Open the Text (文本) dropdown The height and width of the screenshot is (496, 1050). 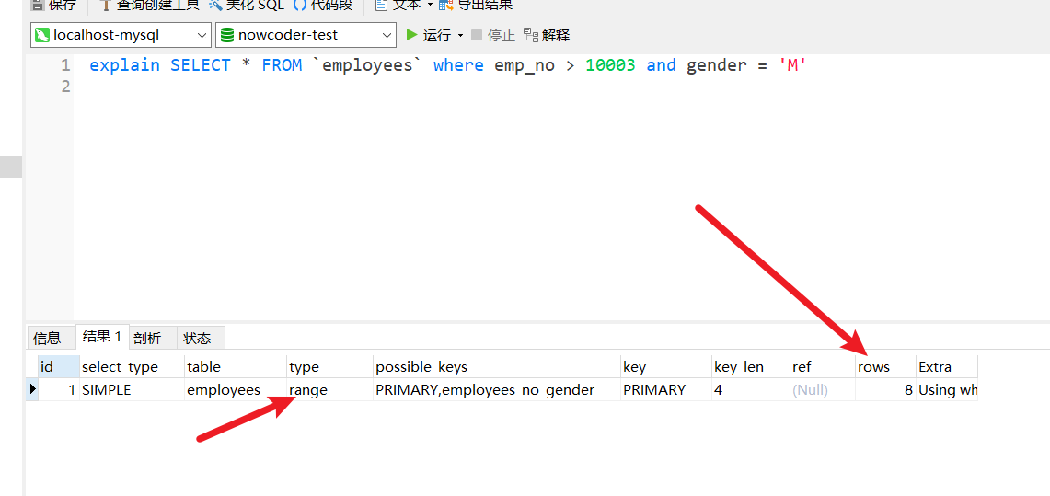tap(403, 5)
